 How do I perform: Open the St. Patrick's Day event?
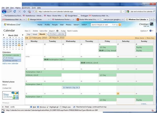71,87
